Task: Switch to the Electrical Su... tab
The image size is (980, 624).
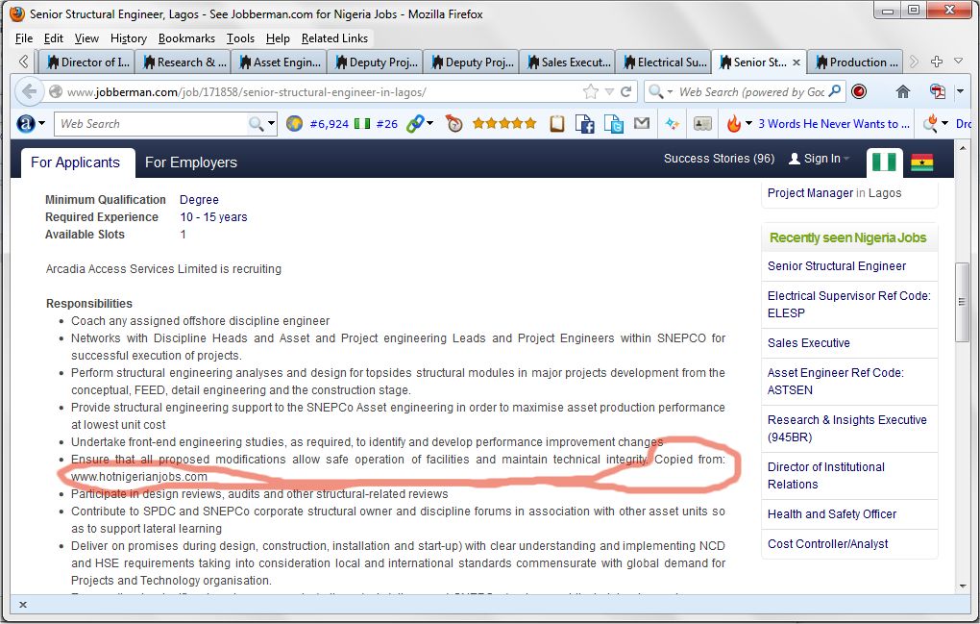Action: [665, 62]
